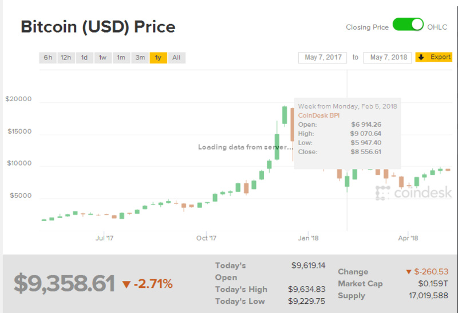Open the end date field May 7, 2018
This screenshot has width=458, height=313.
[388, 58]
